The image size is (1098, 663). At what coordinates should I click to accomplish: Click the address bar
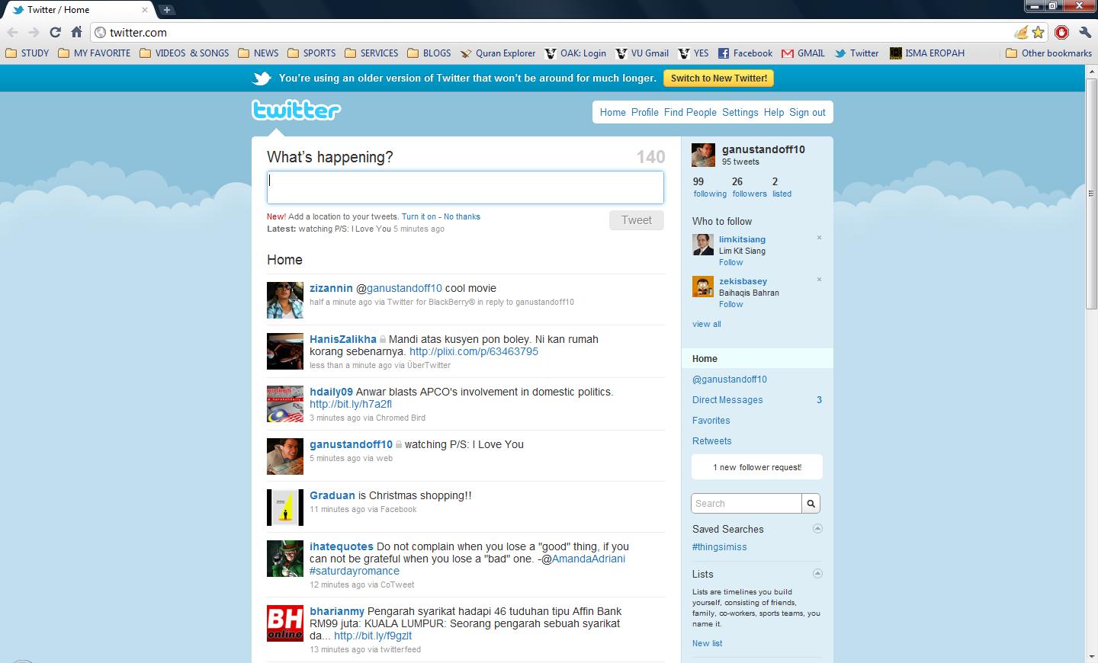557,32
